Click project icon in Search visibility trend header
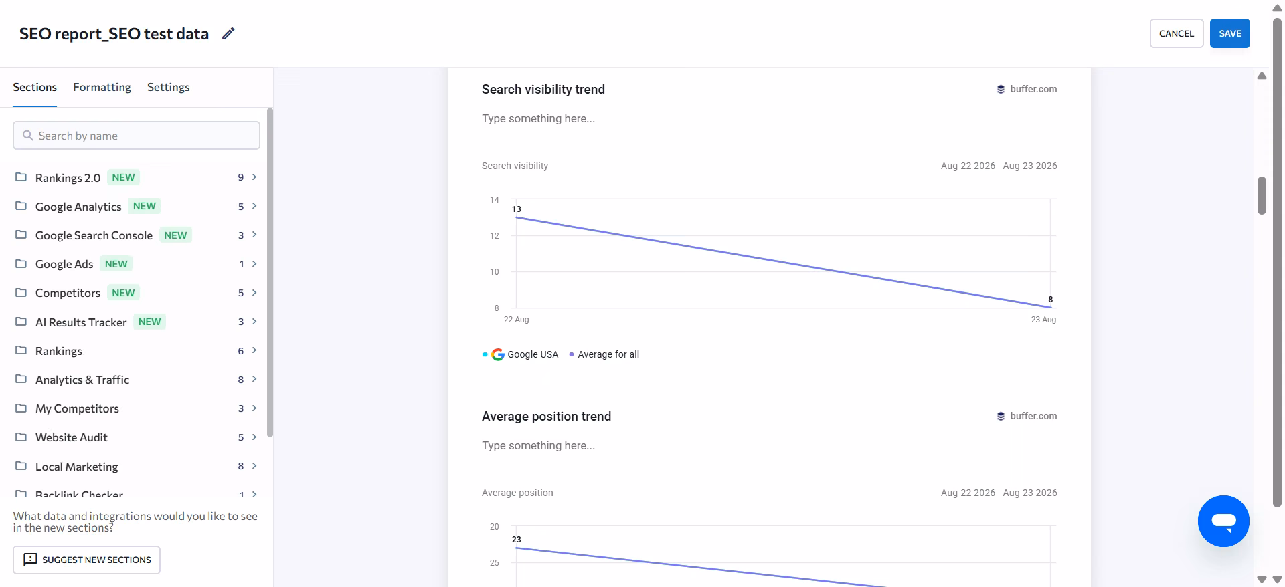The width and height of the screenshot is (1285, 587). point(1001,89)
